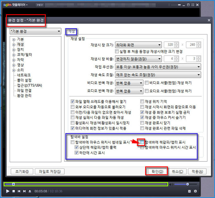Open the 재생시 창 비율 dropdown

(x=138, y=59)
